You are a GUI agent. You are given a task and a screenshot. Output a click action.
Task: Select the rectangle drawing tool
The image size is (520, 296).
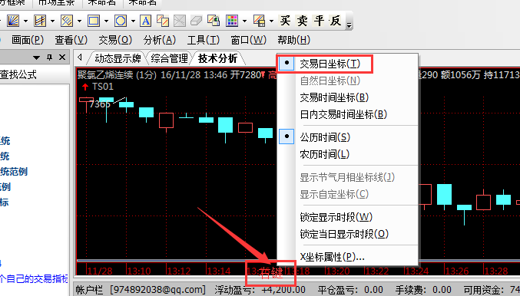point(94,21)
